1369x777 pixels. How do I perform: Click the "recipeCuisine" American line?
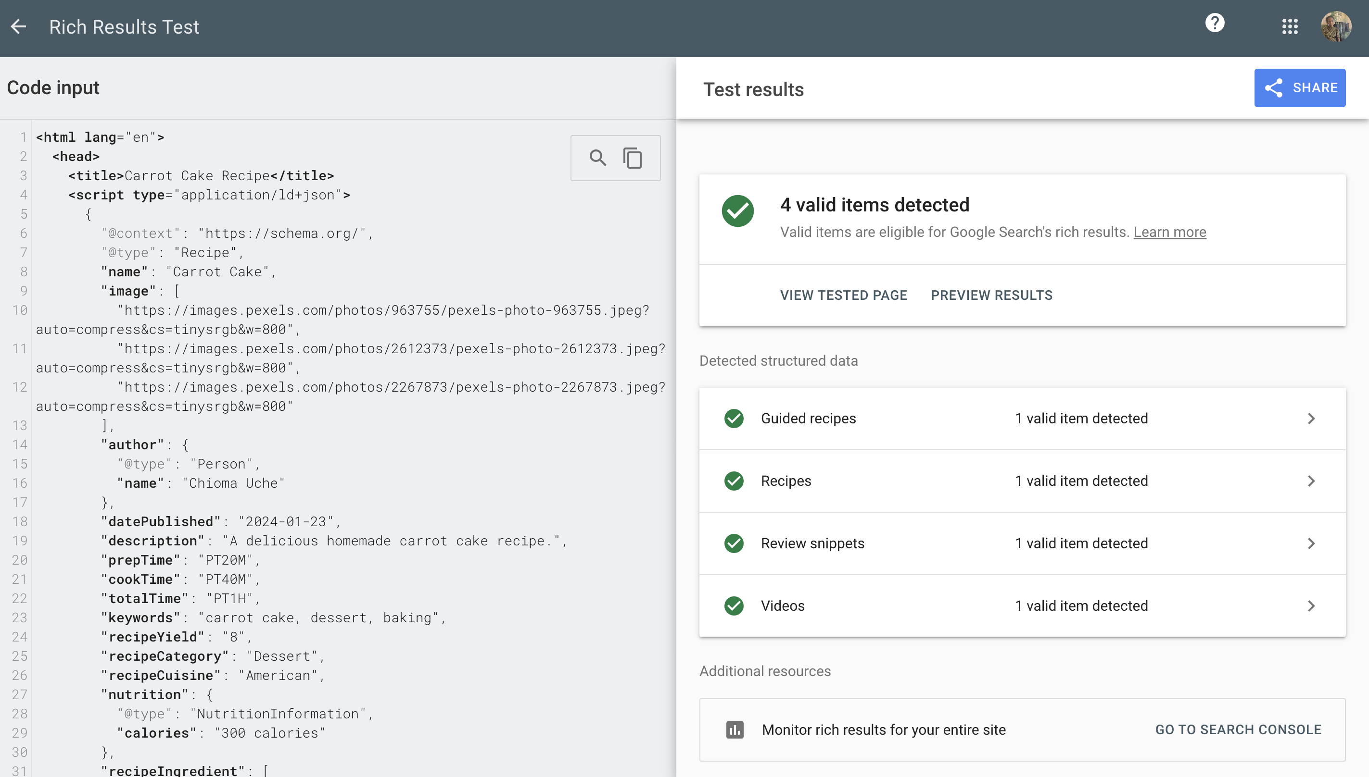tap(213, 675)
